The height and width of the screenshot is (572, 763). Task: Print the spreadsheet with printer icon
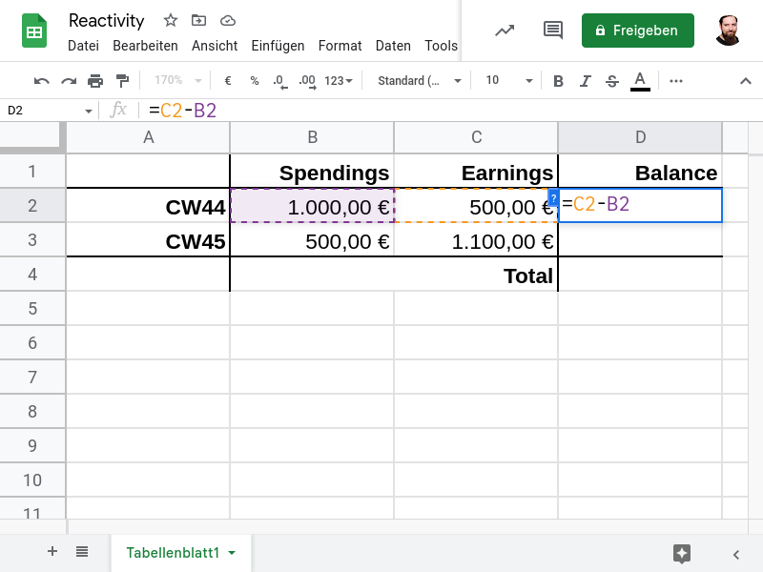94,81
